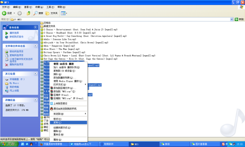Expand the 发送到 submenu
This screenshot has width=245, height=147.
tap(69, 114)
